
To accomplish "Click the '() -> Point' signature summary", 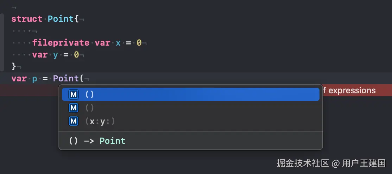I will tap(97, 141).
